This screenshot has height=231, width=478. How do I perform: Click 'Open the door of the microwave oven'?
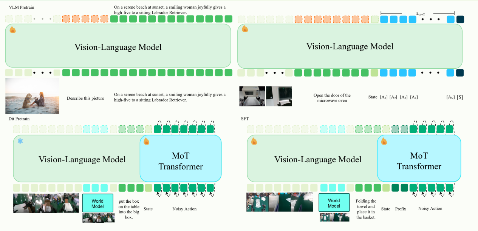click(332, 98)
